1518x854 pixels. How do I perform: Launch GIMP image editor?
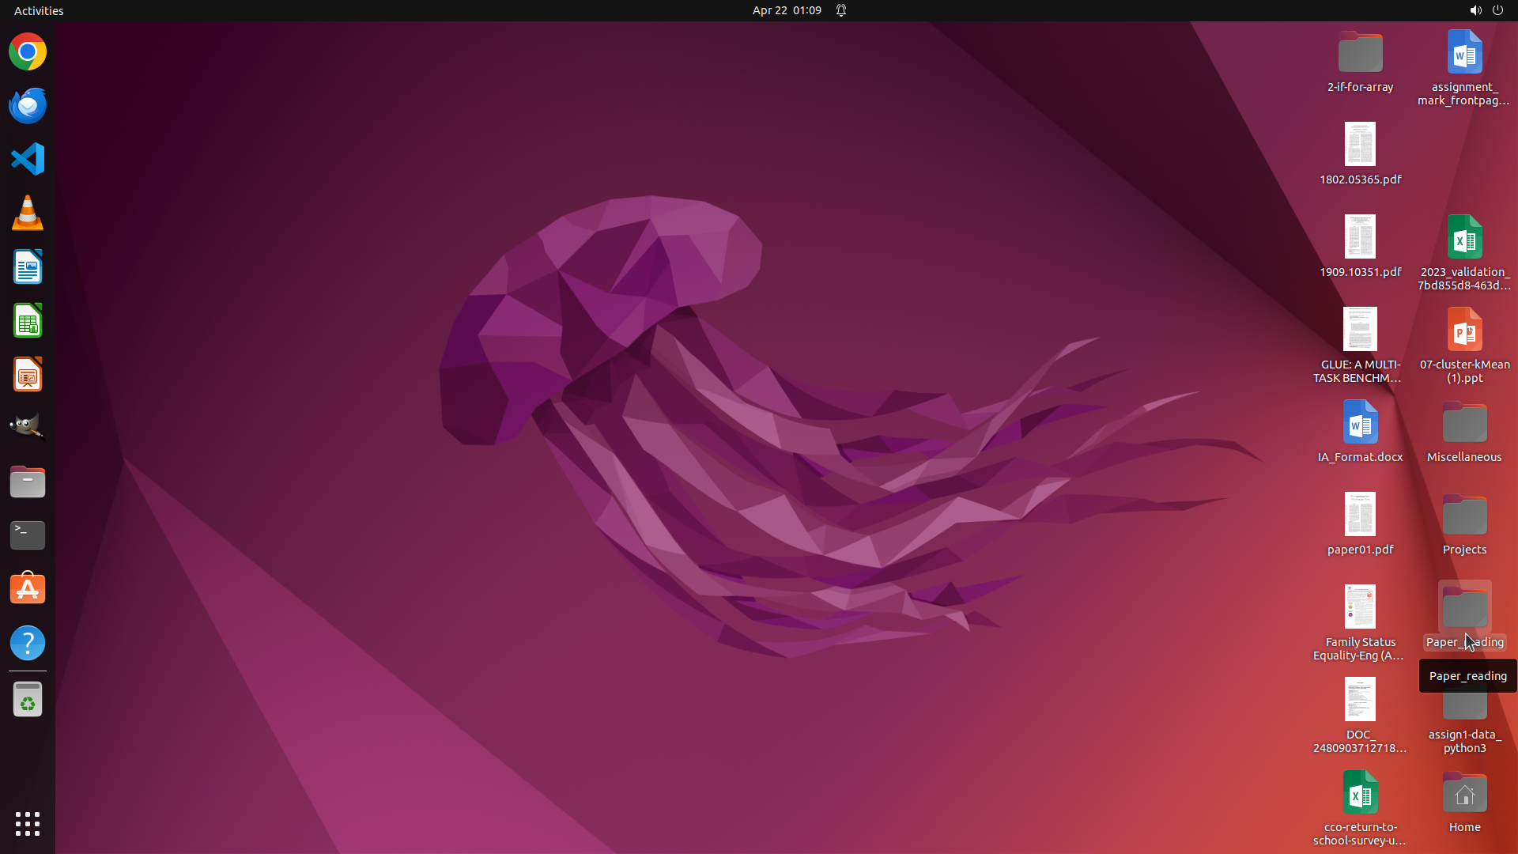(x=28, y=427)
